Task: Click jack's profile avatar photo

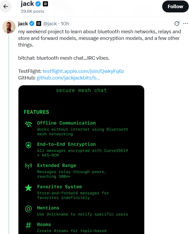Action: pos(9,26)
